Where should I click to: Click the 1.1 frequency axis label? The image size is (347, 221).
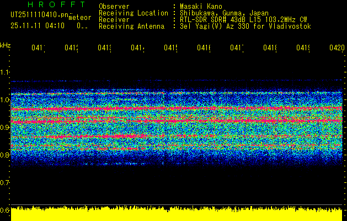4,72
